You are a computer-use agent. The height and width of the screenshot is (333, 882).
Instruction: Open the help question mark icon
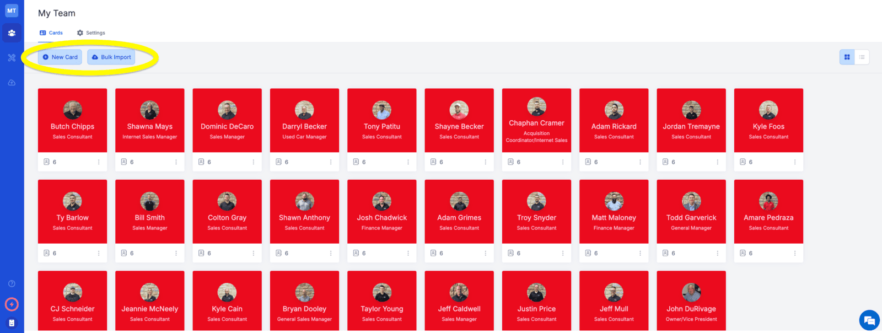tap(12, 284)
